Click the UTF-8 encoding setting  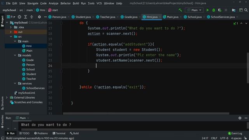(x=224, y=138)
